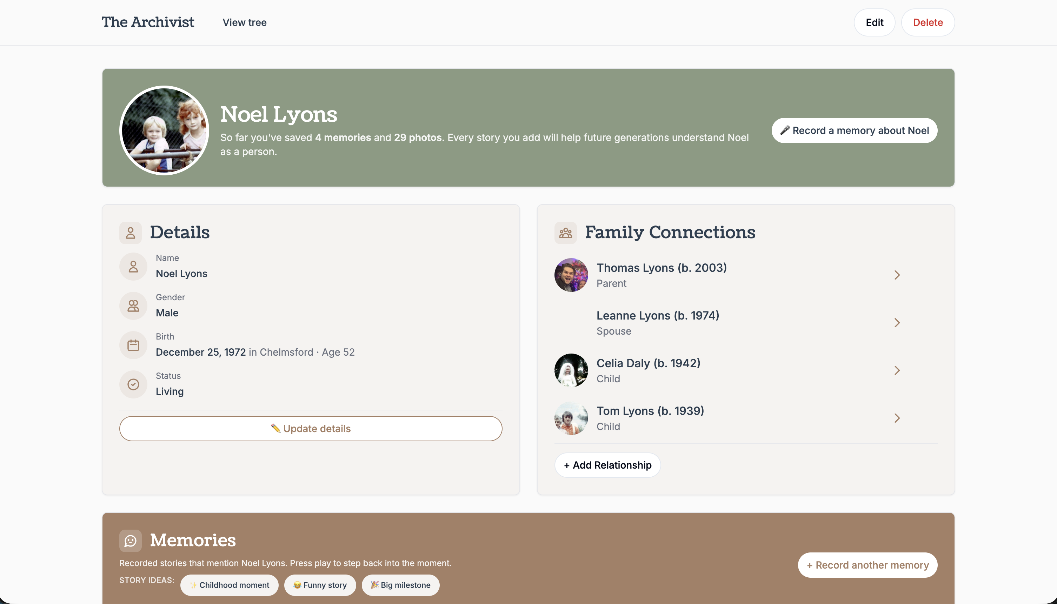Click Add Relationship
The height and width of the screenshot is (604, 1057).
(x=607, y=465)
